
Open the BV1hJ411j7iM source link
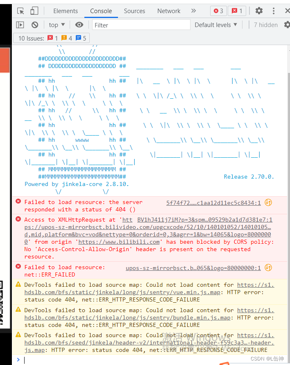point(205,220)
